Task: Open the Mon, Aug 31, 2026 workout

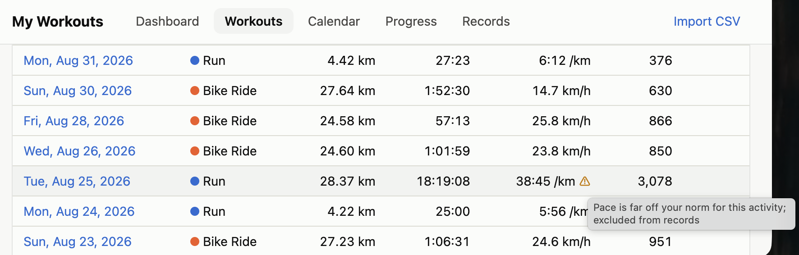Action: coord(78,60)
